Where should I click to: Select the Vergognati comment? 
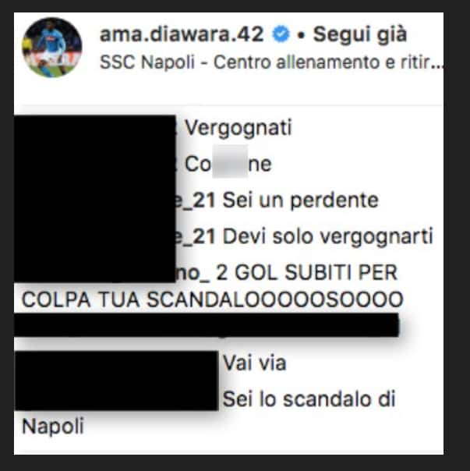[239, 128]
